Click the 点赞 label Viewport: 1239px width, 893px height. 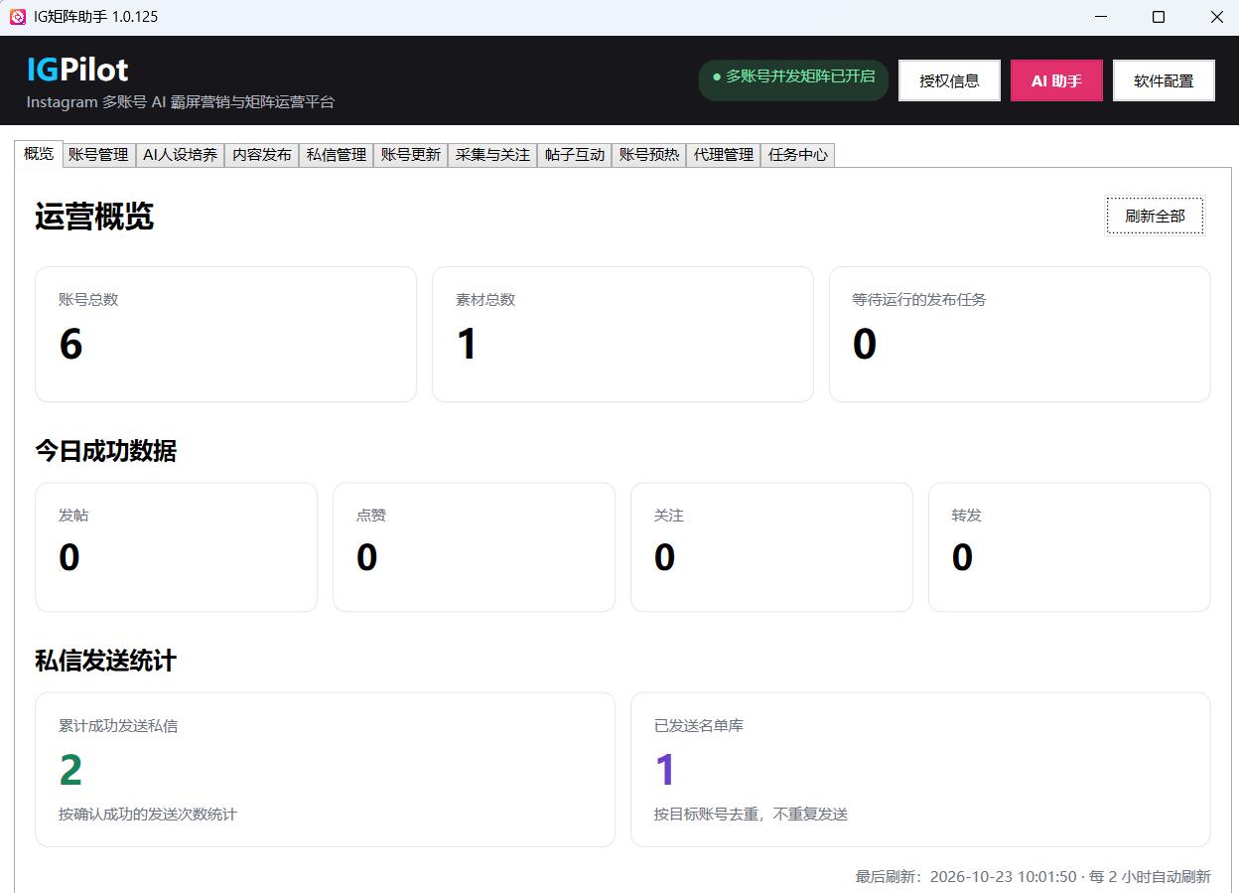coord(371,516)
